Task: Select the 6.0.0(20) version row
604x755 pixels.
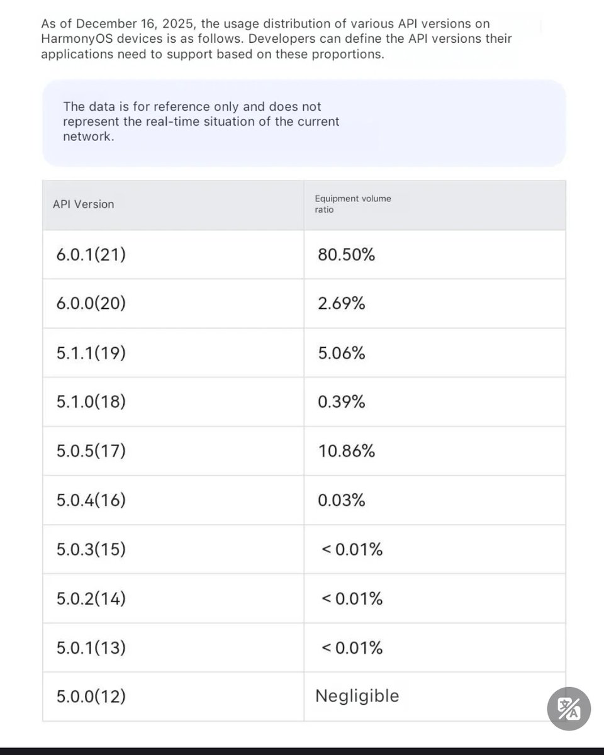Action: point(304,304)
